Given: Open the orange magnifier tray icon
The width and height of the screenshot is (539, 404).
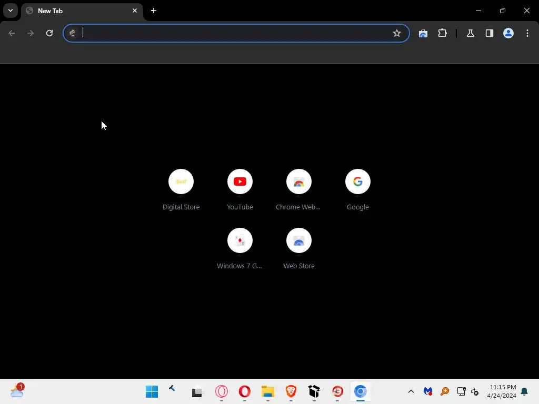Looking at the screenshot, I should (x=445, y=391).
